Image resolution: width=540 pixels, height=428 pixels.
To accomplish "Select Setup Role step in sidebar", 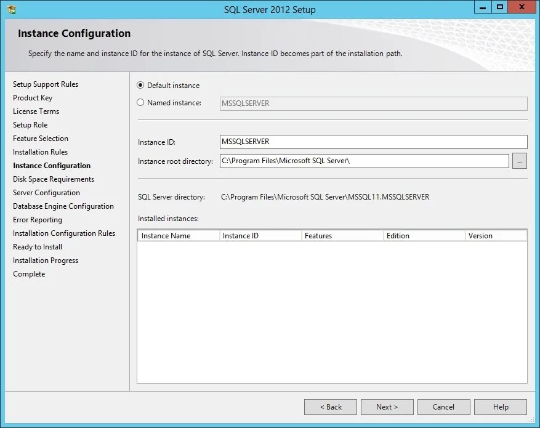I will point(30,125).
